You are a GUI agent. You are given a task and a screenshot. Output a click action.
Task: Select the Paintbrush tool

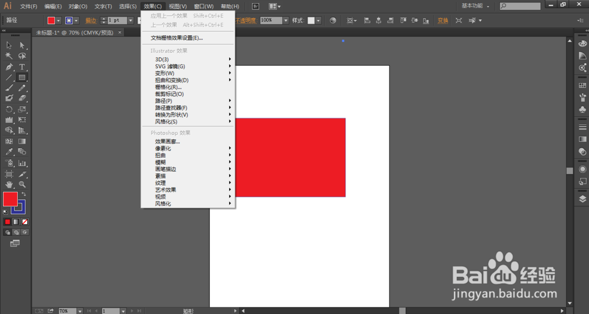coord(9,88)
